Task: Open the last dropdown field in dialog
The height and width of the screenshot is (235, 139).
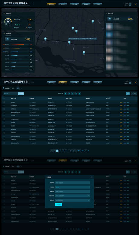Action: coord(73,200)
